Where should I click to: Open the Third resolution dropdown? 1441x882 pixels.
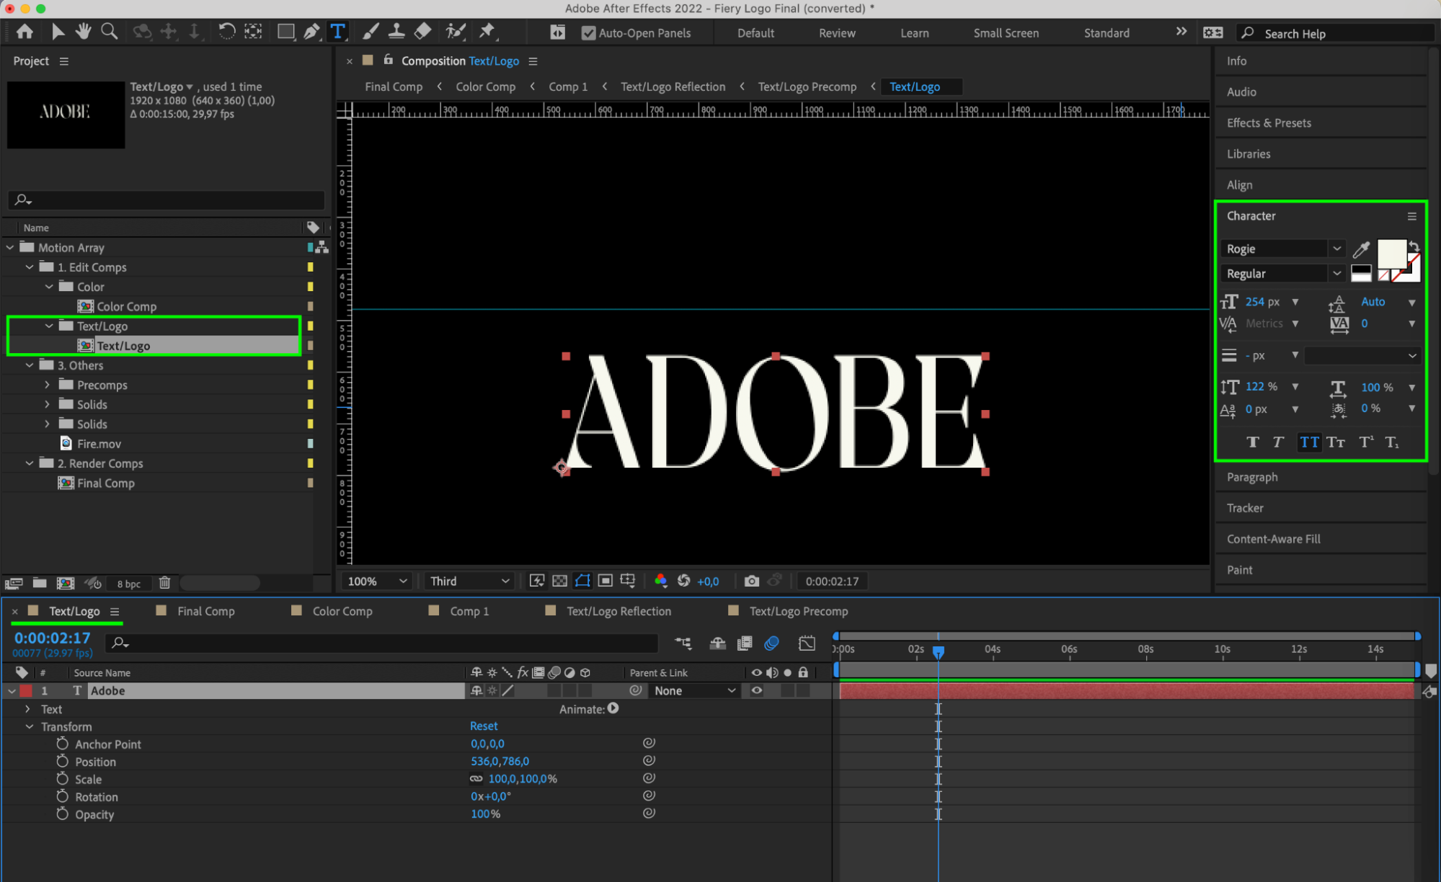[469, 582]
